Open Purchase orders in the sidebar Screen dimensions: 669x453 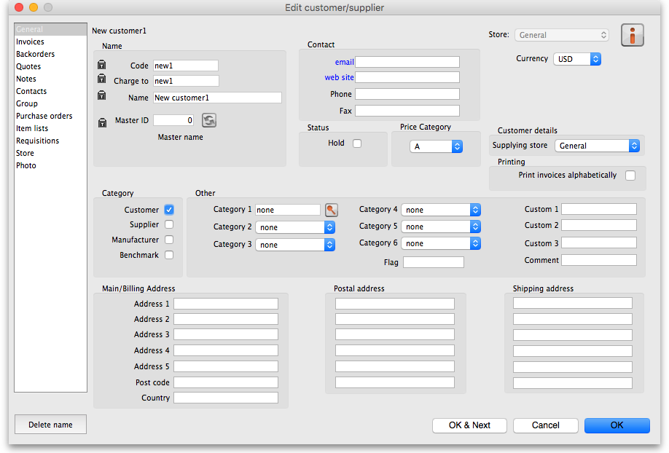[x=44, y=116]
